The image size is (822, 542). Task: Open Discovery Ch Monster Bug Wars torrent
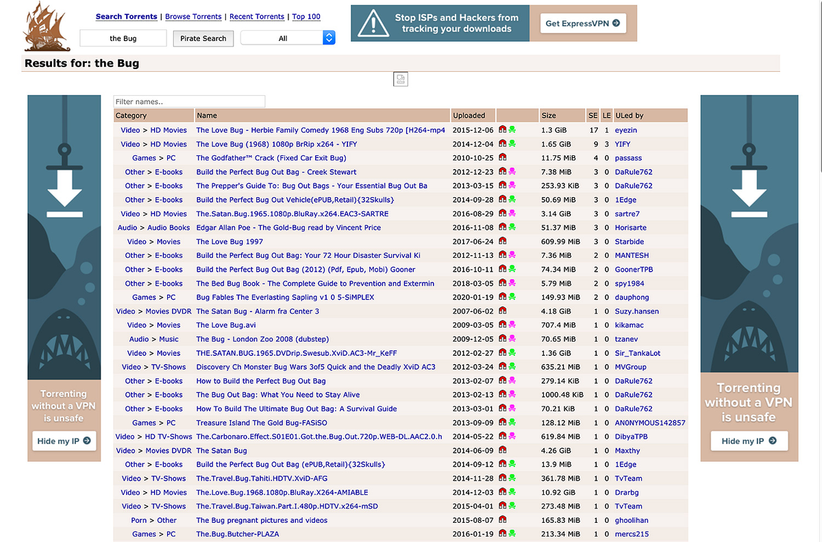click(x=316, y=367)
